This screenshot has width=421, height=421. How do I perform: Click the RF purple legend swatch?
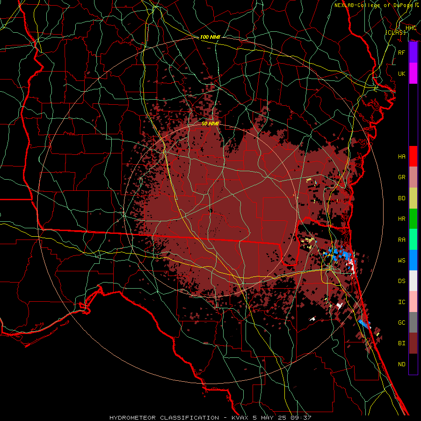coord(413,52)
